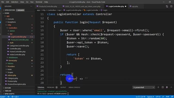This screenshot has width=174, height=98.
Task: Expand the Open Editors section
Action: 10,10
